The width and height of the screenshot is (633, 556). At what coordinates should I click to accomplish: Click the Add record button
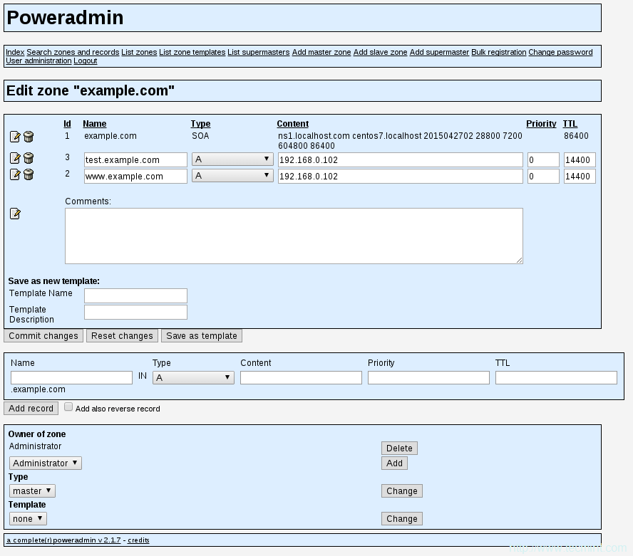click(x=31, y=408)
